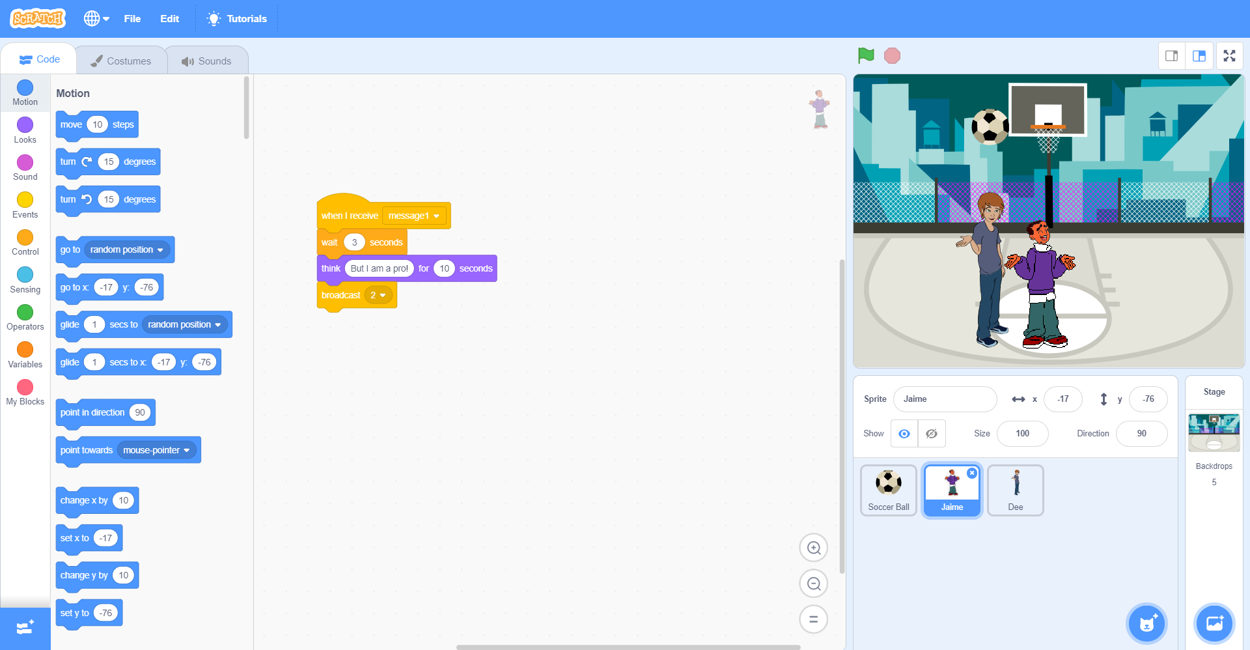Click the change y by 10 block
1250x650 pixels.
click(x=97, y=576)
